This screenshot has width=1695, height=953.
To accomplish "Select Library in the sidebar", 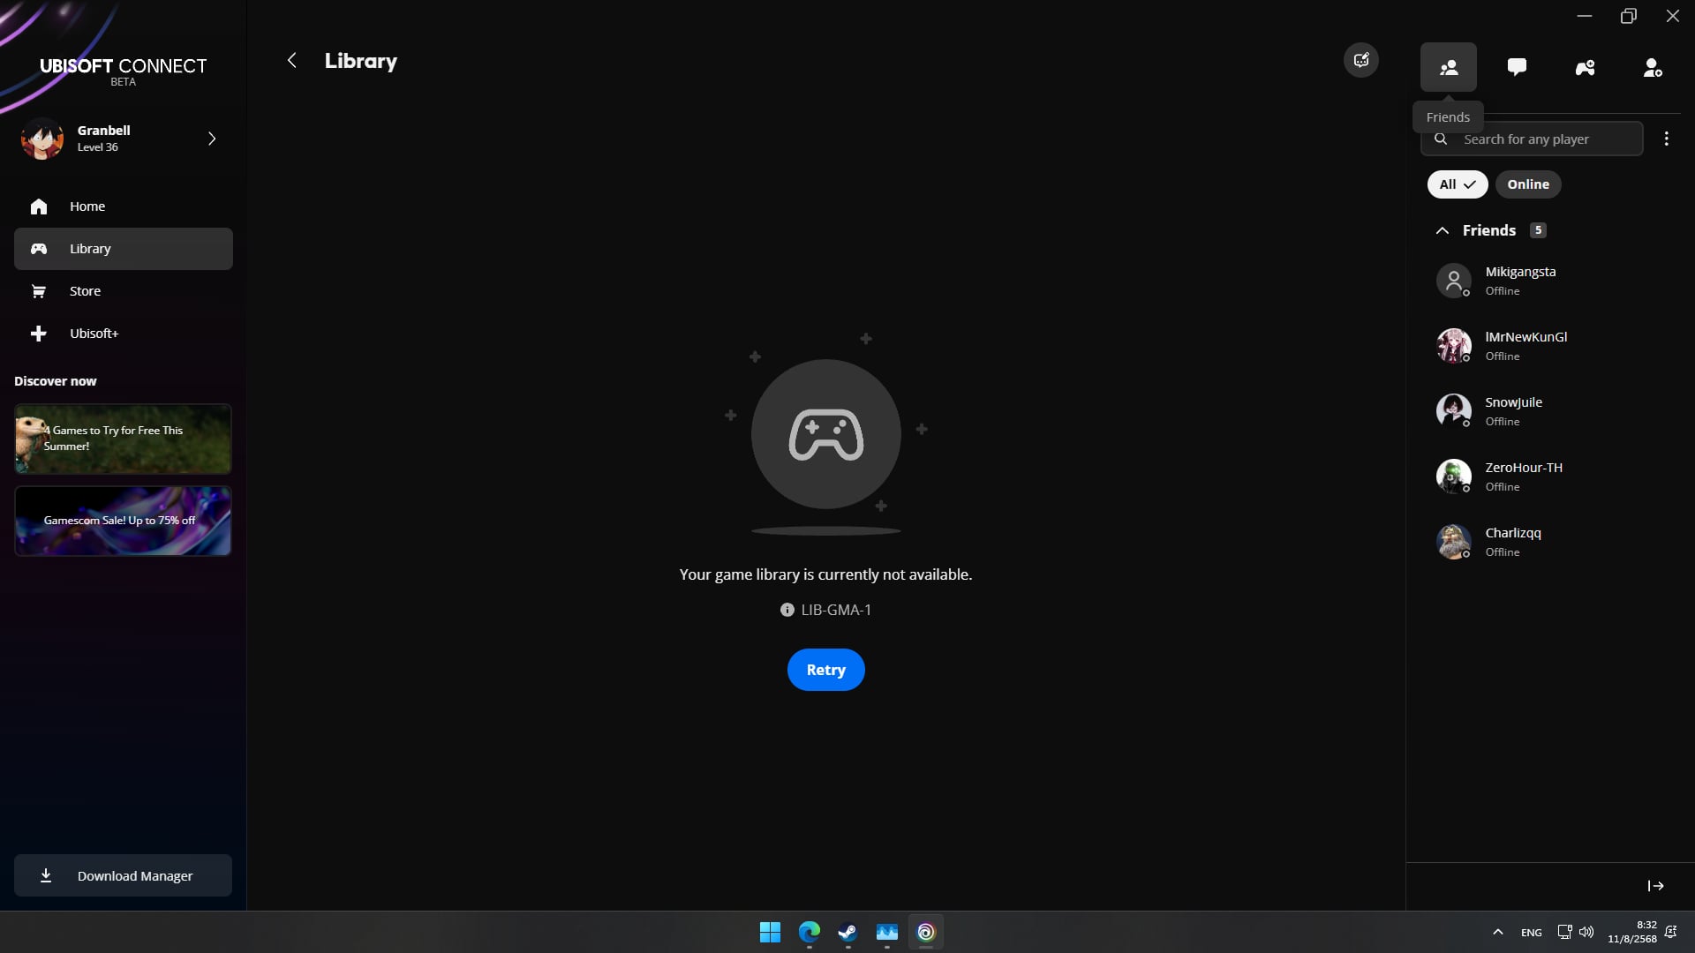I will (x=123, y=249).
